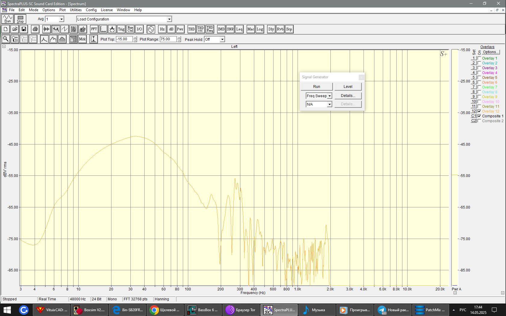Open the Rvb reverberation time utility
The width and height of the screenshot is (506, 316).
pos(280,29)
